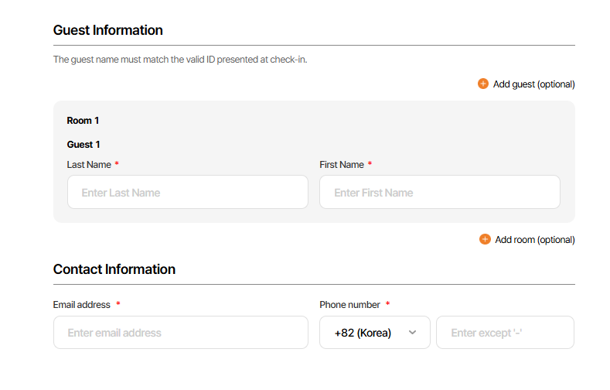The height and width of the screenshot is (390, 610).
Task: Click the 'Last Name' field label
Action: tap(89, 165)
